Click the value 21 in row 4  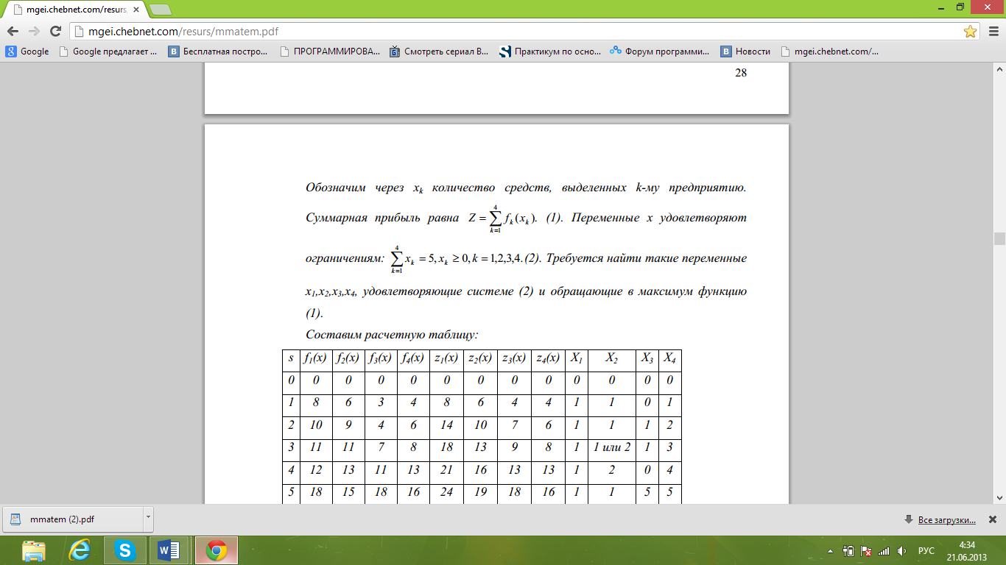point(446,469)
